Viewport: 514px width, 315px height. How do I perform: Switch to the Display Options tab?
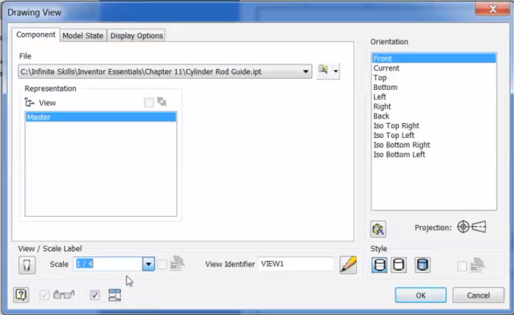[x=136, y=36]
